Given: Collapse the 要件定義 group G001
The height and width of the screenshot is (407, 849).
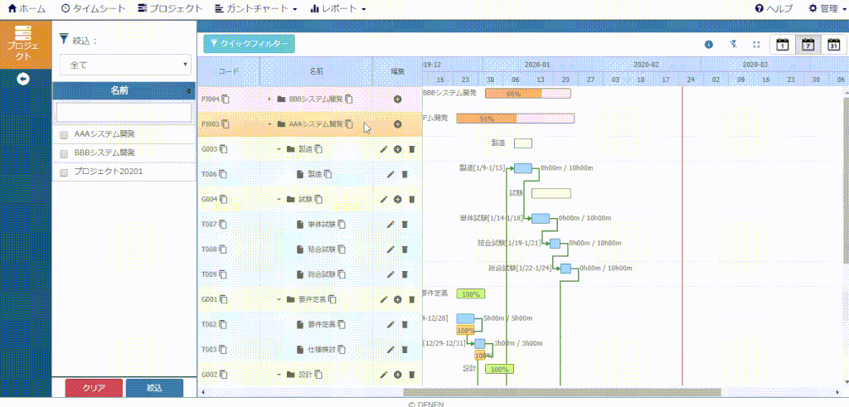Looking at the screenshot, I should pyautogui.click(x=280, y=299).
